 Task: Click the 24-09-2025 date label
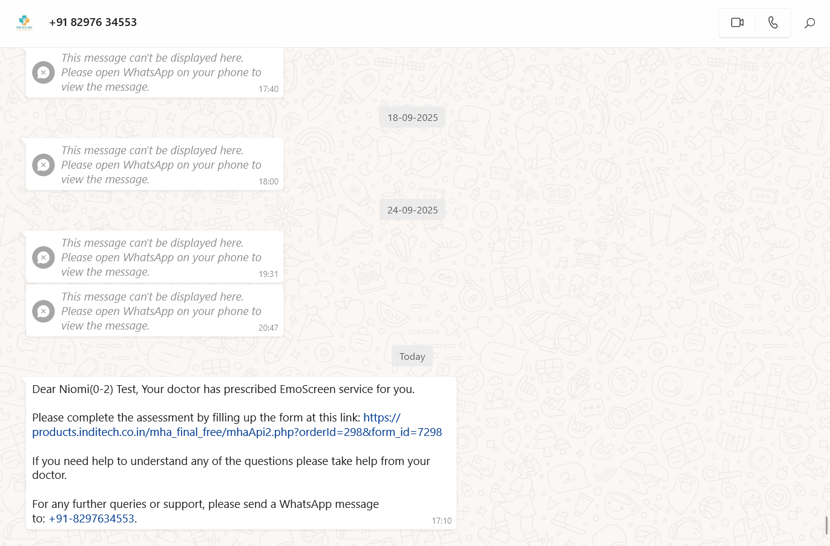click(412, 210)
